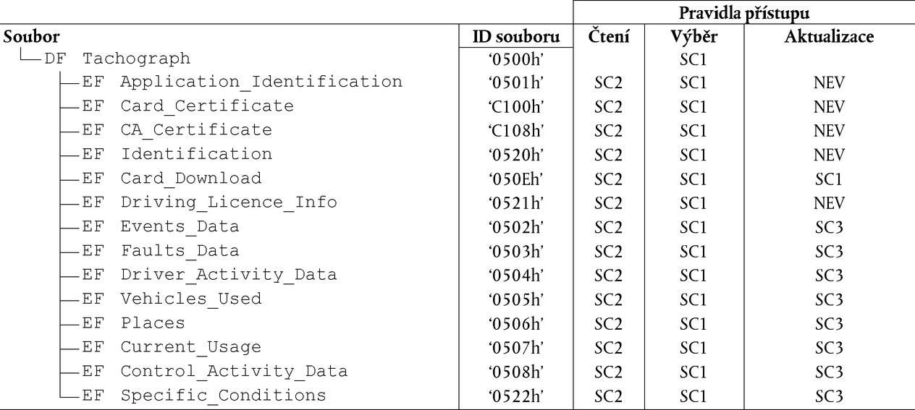Click EF Driving_Licence_Info entry

[x=209, y=202]
